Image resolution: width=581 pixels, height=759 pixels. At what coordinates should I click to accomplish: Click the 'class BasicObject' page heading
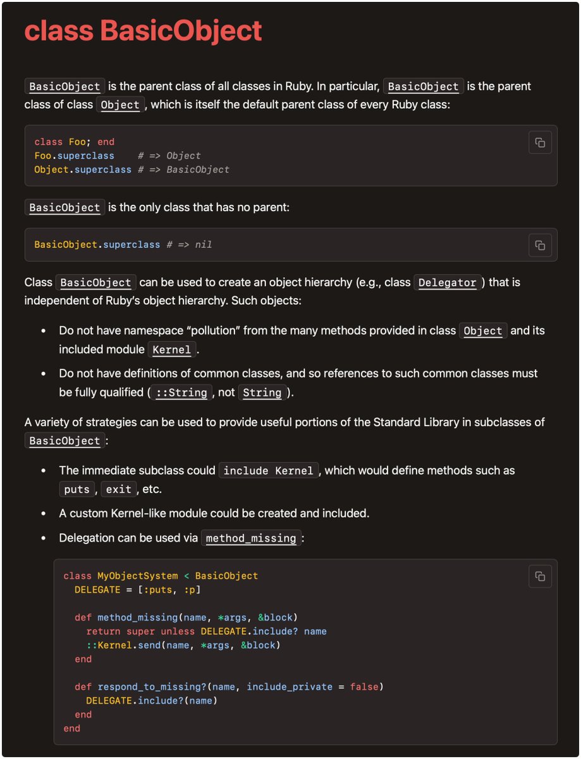click(x=144, y=31)
